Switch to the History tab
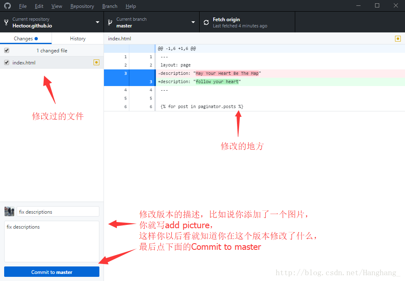405x281 pixels. click(78, 39)
